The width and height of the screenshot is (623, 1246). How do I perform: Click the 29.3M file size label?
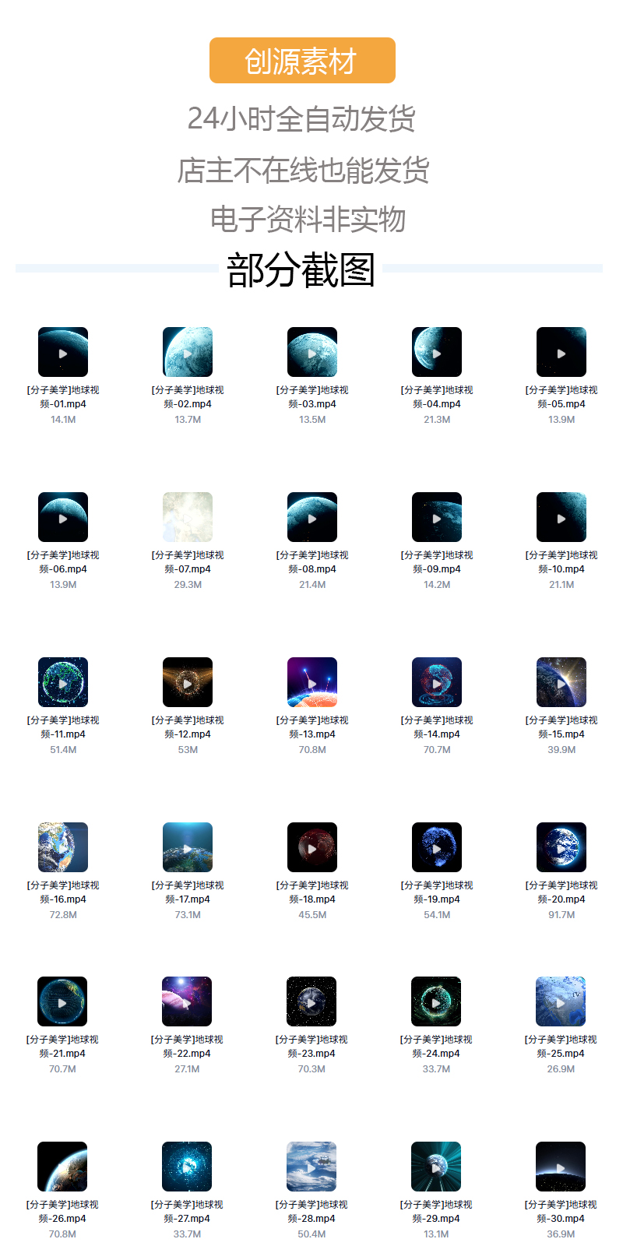click(x=188, y=585)
